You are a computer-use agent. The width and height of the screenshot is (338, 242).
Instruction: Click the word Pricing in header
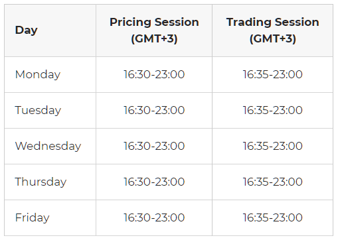(x=130, y=23)
